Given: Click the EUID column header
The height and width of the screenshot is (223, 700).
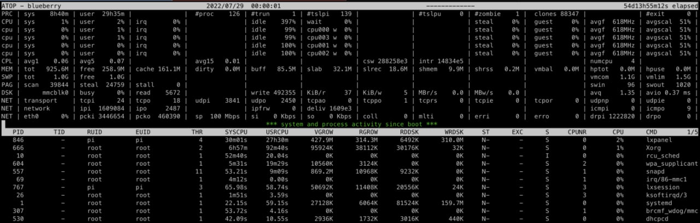Looking at the screenshot, I should [143, 132].
